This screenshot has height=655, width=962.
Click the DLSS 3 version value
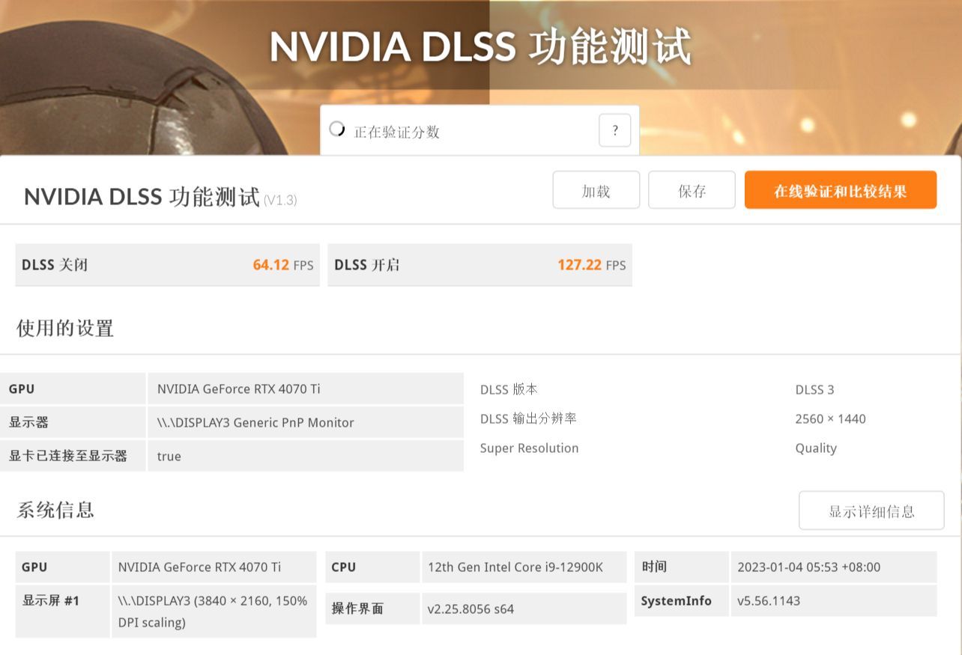(x=814, y=389)
